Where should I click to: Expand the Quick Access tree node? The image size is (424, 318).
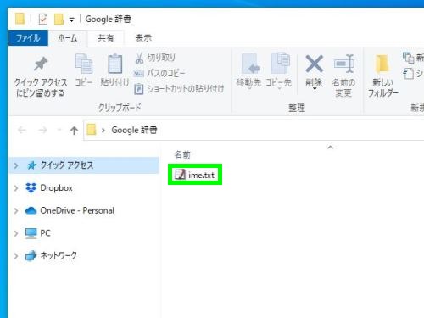[16, 165]
